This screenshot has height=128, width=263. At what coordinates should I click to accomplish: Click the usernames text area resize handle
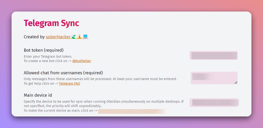[x=236, y=83]
